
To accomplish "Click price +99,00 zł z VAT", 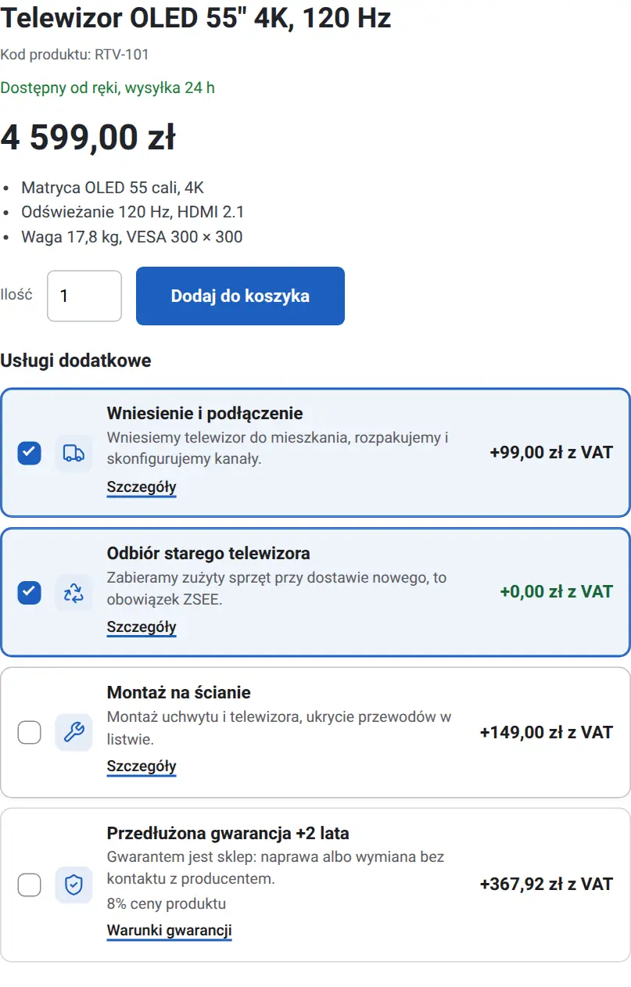I will [551, 453].
